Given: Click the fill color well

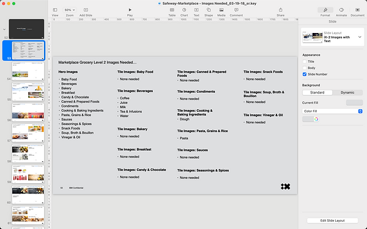Looking at the screenshot, I should (308, 119).
